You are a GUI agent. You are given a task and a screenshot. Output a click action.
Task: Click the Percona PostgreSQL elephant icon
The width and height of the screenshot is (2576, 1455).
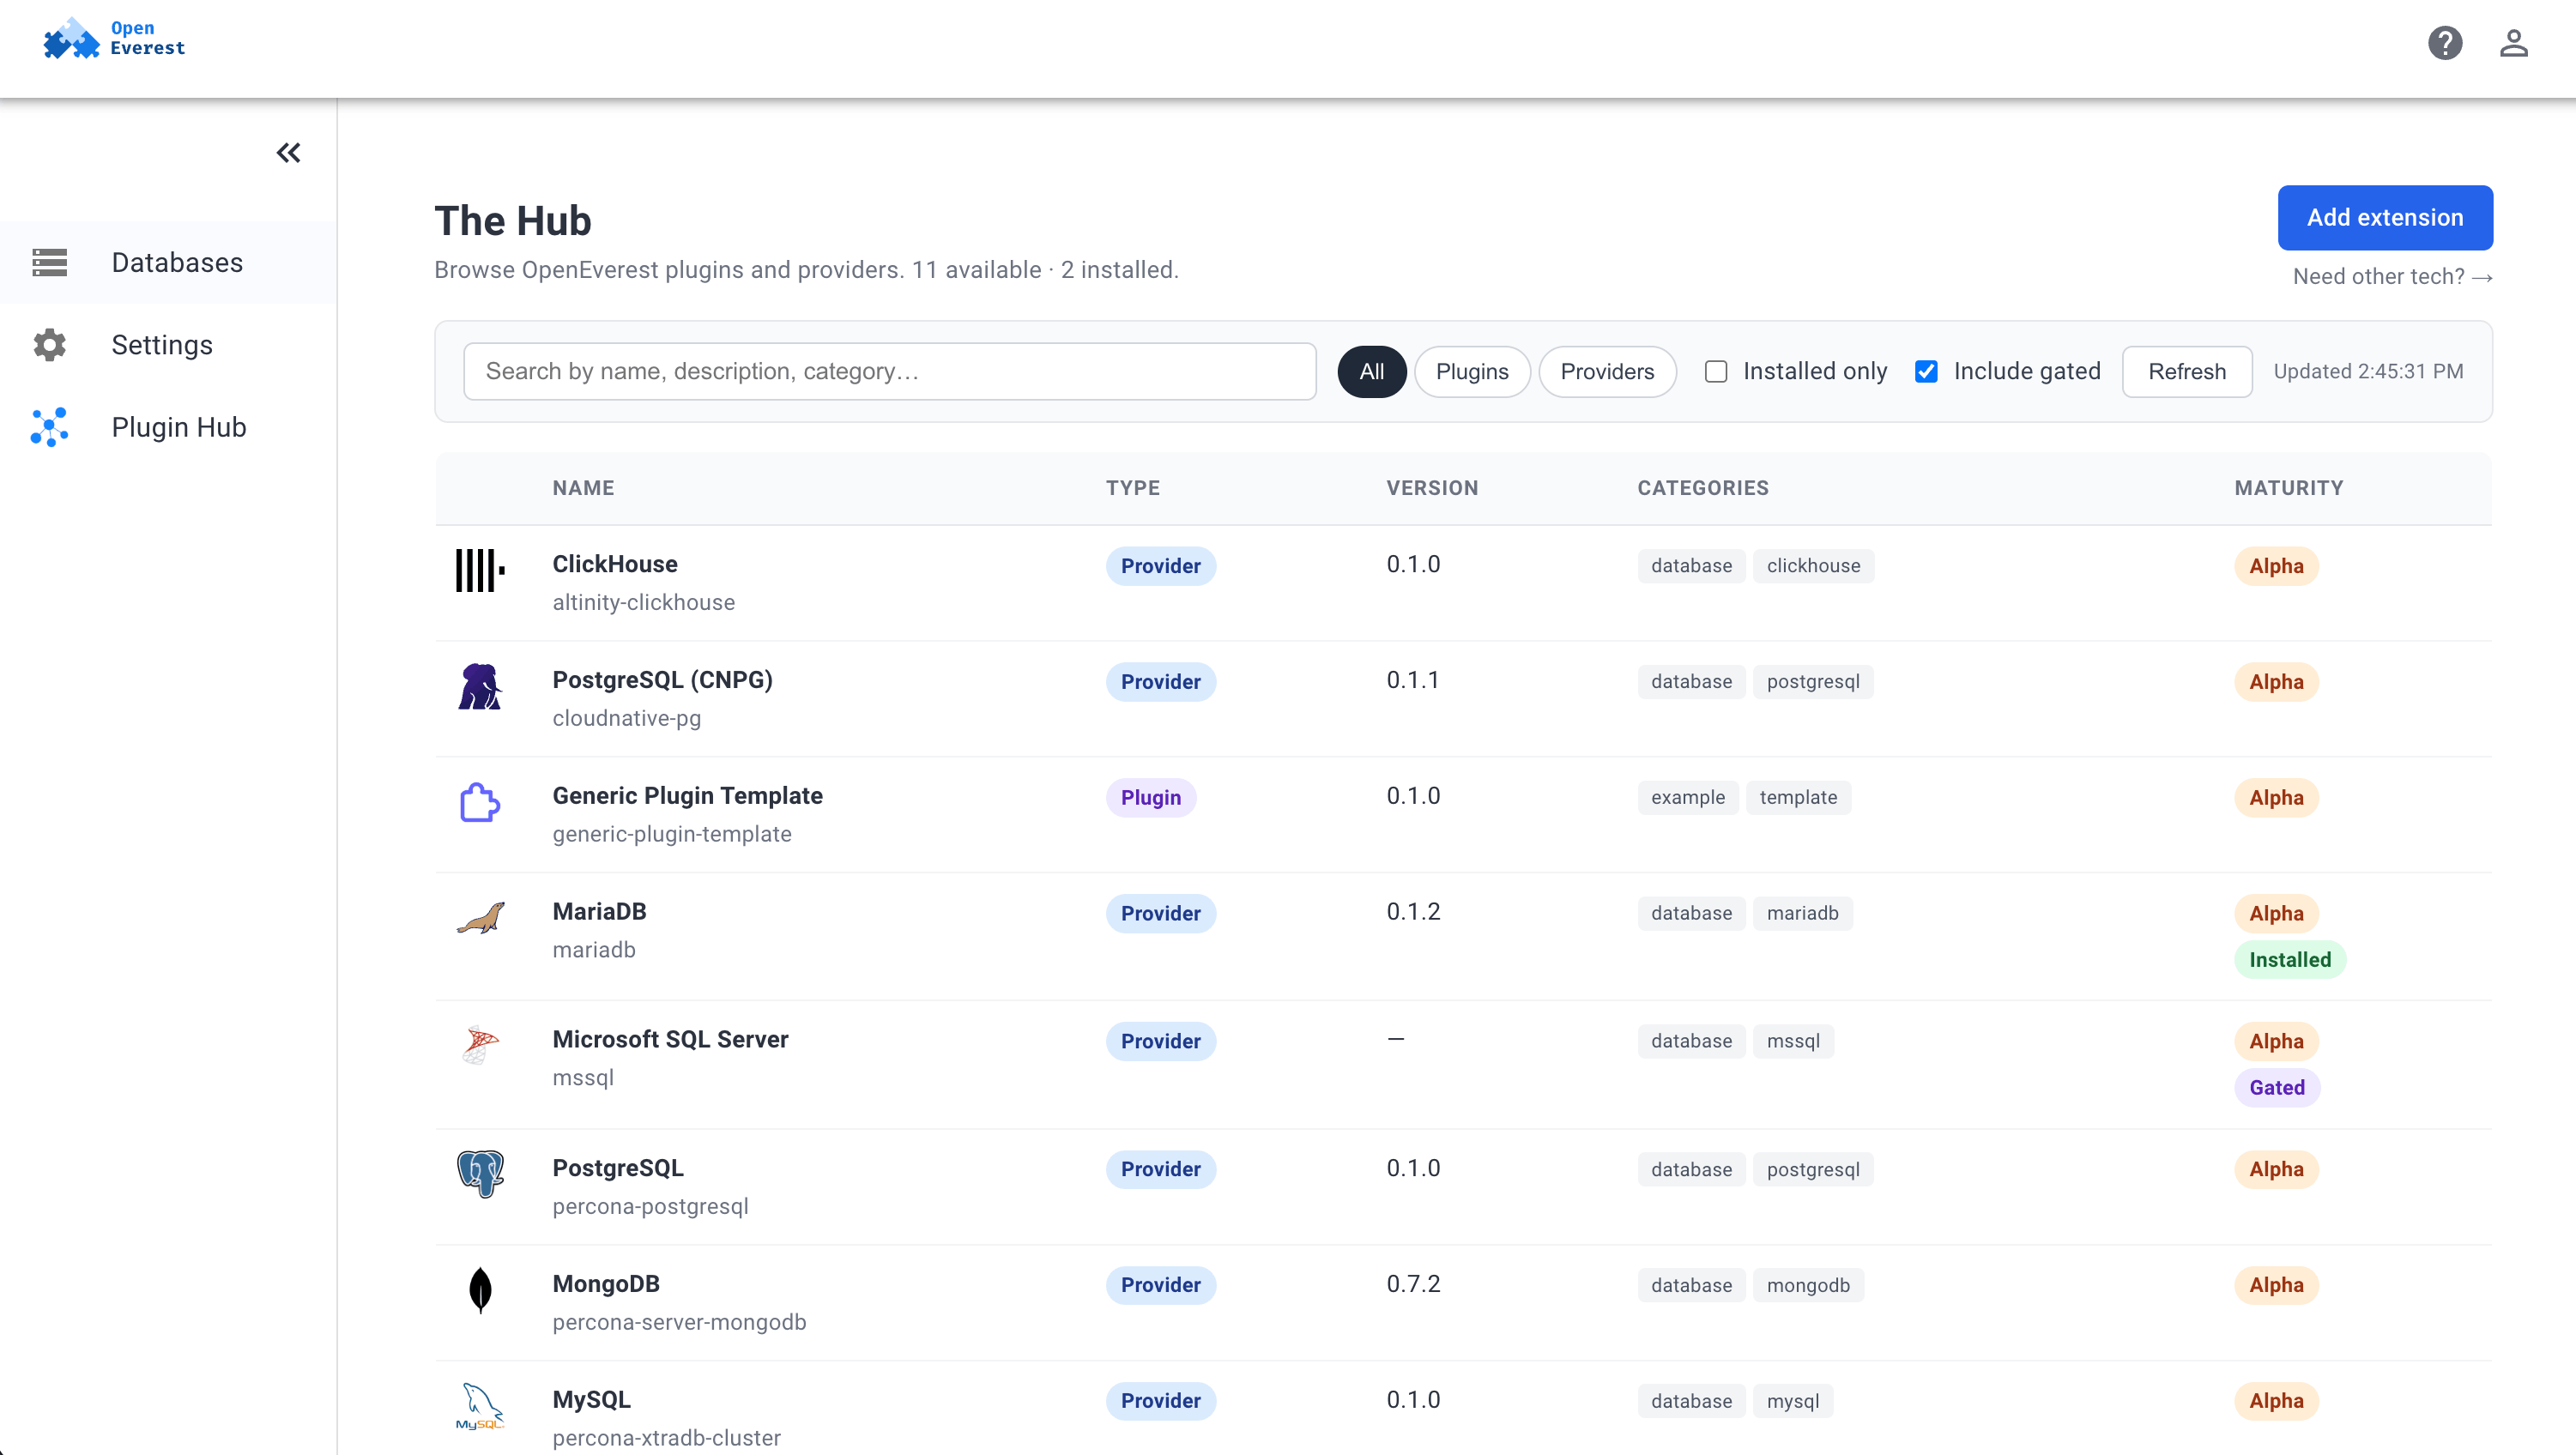pos(480,1174)
